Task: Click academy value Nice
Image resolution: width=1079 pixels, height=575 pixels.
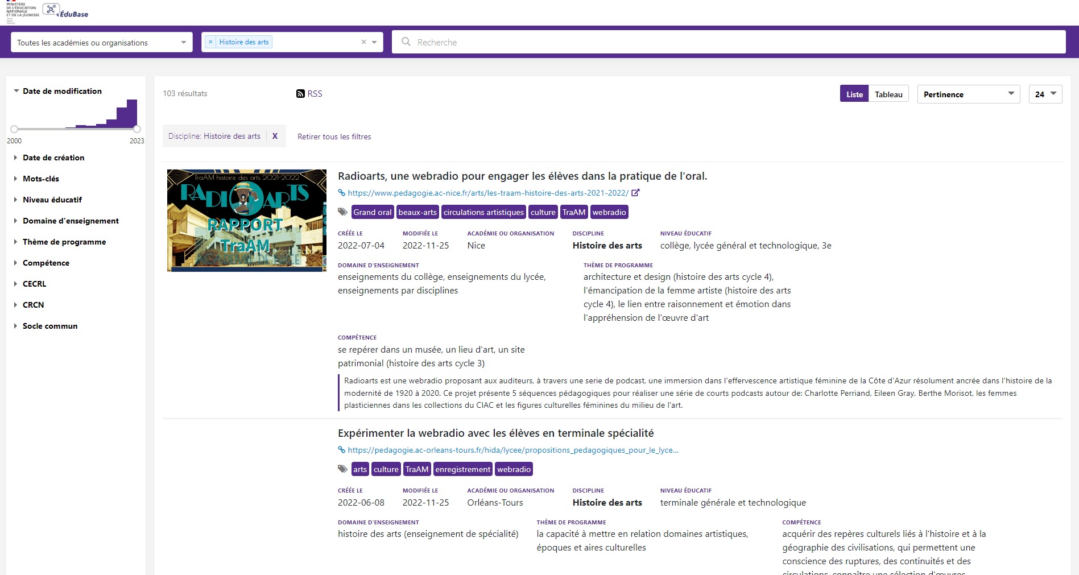Action: (476, 246)
